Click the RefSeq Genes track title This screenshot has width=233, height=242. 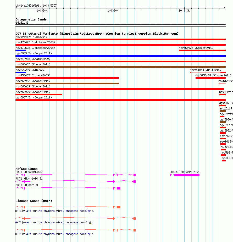pos(26,169)
